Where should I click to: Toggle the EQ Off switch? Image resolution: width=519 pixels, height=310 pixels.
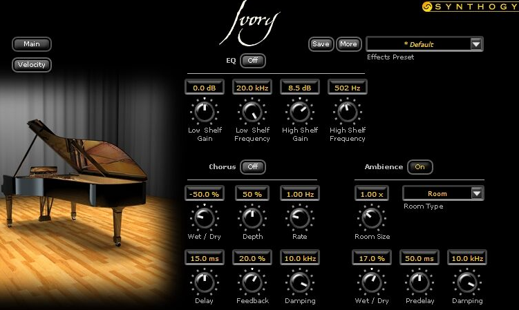point(252,61)
